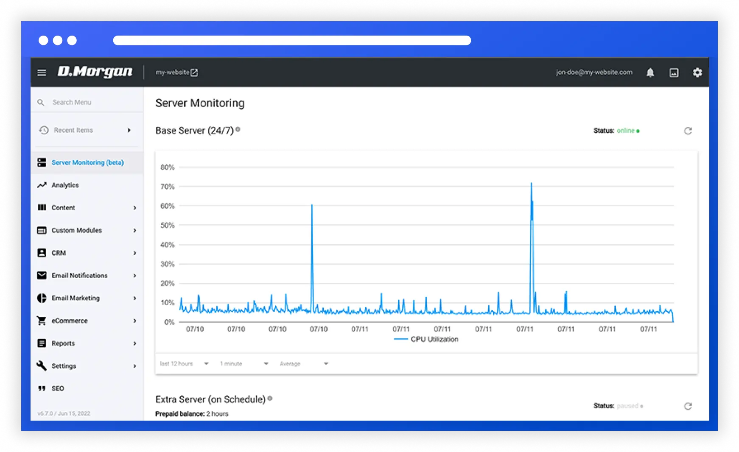739x452 pixels.
Task: Click the Server Monitoring server icon
Action: [42, 162]
